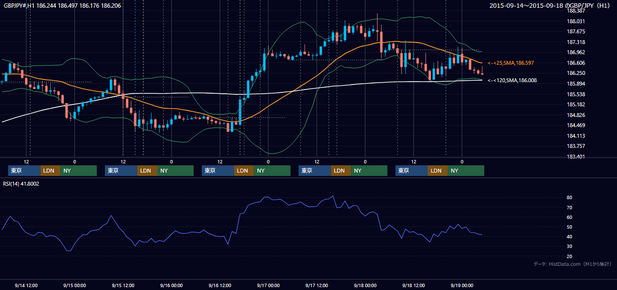Click the RSI scale value 50
The image size is (617, 290).
coord(570,227)
